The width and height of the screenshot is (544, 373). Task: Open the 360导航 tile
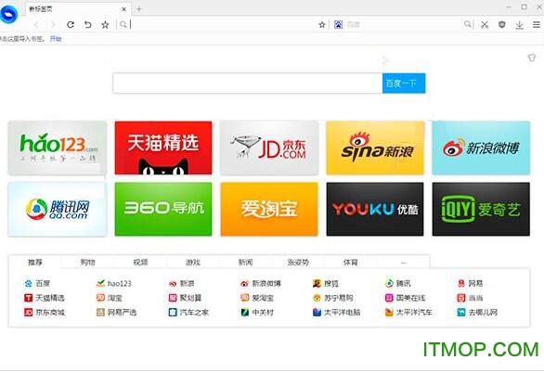point(163,209)
